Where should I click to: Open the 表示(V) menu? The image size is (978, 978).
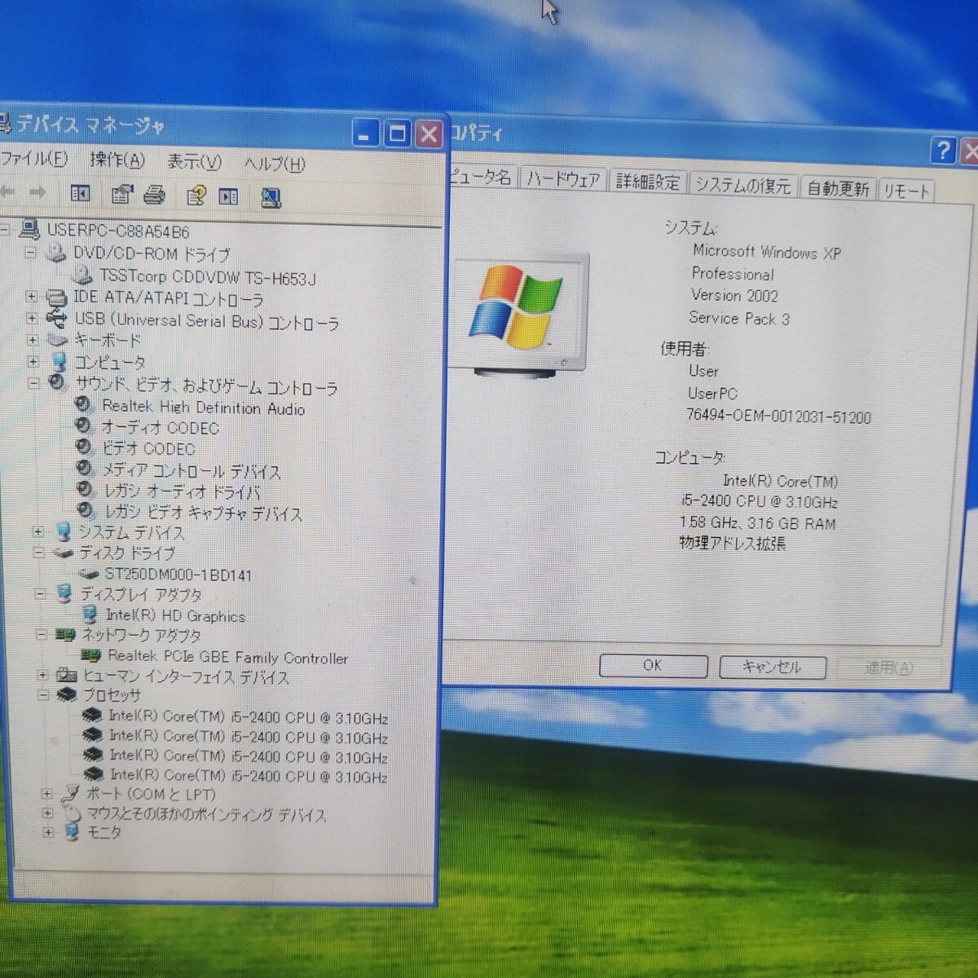click(x=194, y=162)
